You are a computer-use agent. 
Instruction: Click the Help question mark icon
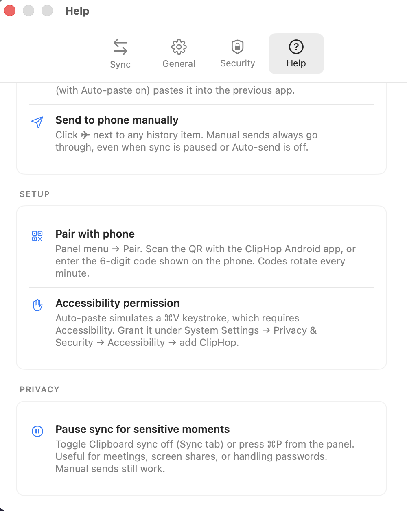296,46
